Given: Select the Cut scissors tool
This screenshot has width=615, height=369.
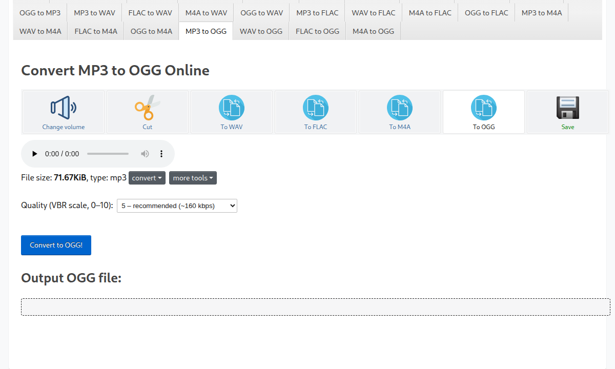Looking at the screenshot, I should click(148, 112).
